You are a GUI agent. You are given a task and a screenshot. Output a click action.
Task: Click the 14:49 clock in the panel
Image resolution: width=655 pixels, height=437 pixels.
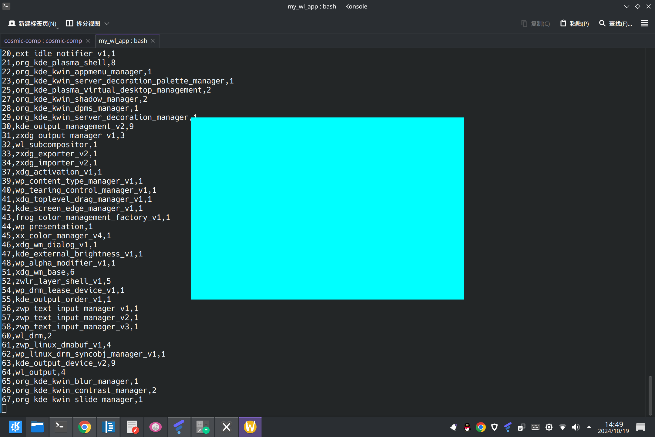pyautogui.click(x=614, y=427)
